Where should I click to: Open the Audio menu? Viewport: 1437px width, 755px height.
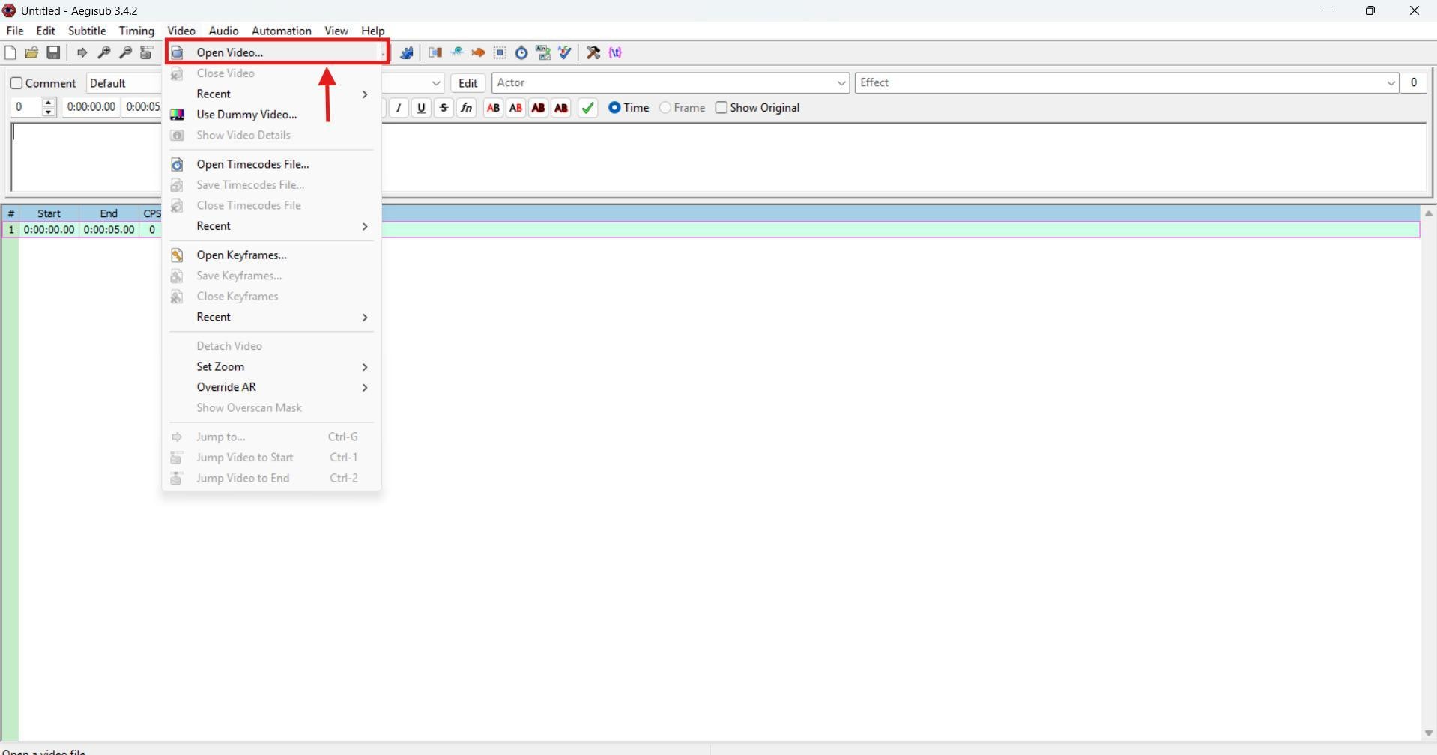(223, 31)
